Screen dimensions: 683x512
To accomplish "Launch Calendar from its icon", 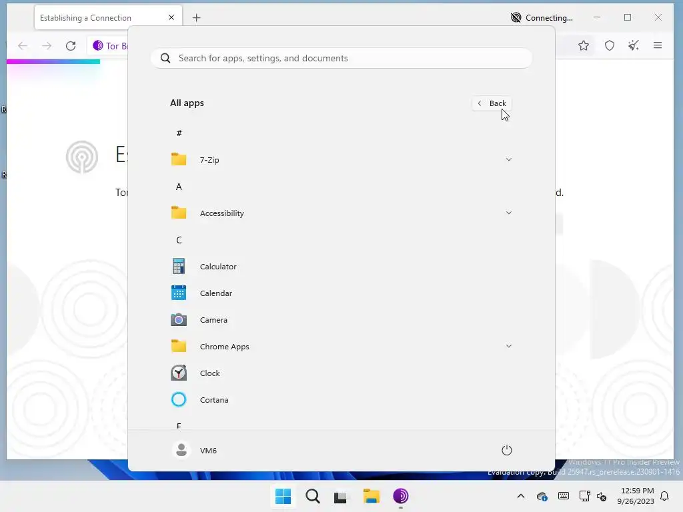I will coord(179,293).
